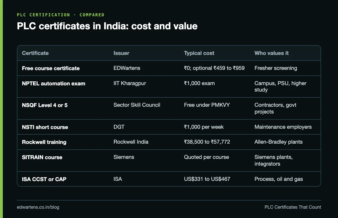This screenshot has width=338, height=218.
Task: Click the 'Quoted per course' cell
Action: pyautogui.click(x=206, y=157)
